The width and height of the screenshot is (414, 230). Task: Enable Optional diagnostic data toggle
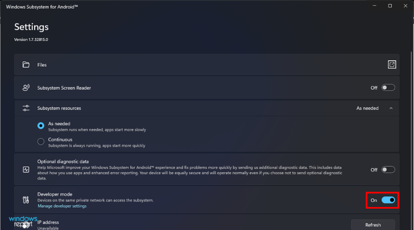point(388,170)
